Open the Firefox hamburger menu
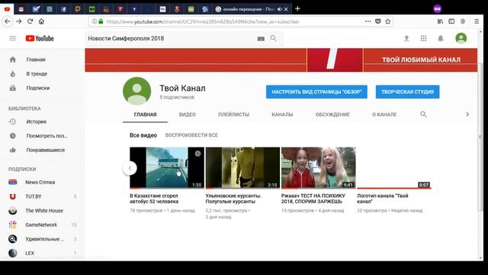488x275 pixels. click(x=477, y=21)
